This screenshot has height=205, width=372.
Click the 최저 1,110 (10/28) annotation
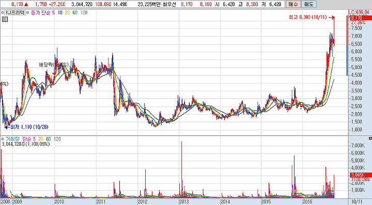(x=29, y=127)
